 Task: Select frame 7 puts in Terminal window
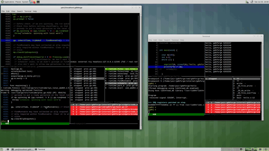[x=247, y=95]
